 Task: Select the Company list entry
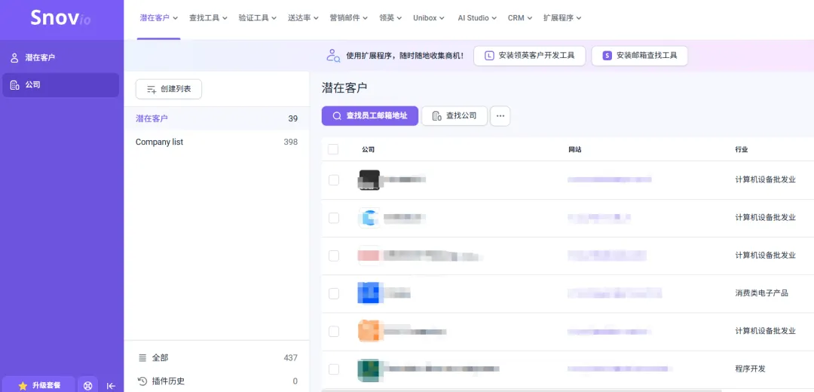click(216, 142)
